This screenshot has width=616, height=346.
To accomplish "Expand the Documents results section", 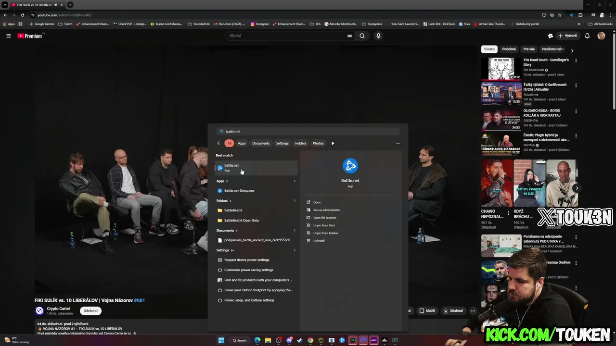I will tap(295, 231).
